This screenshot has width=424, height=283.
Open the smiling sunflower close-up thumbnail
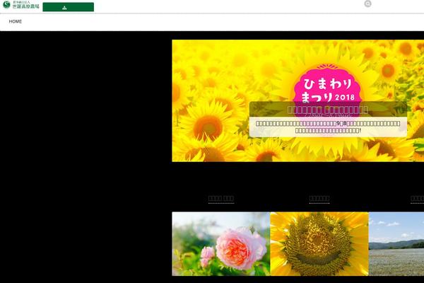[319, 243]
